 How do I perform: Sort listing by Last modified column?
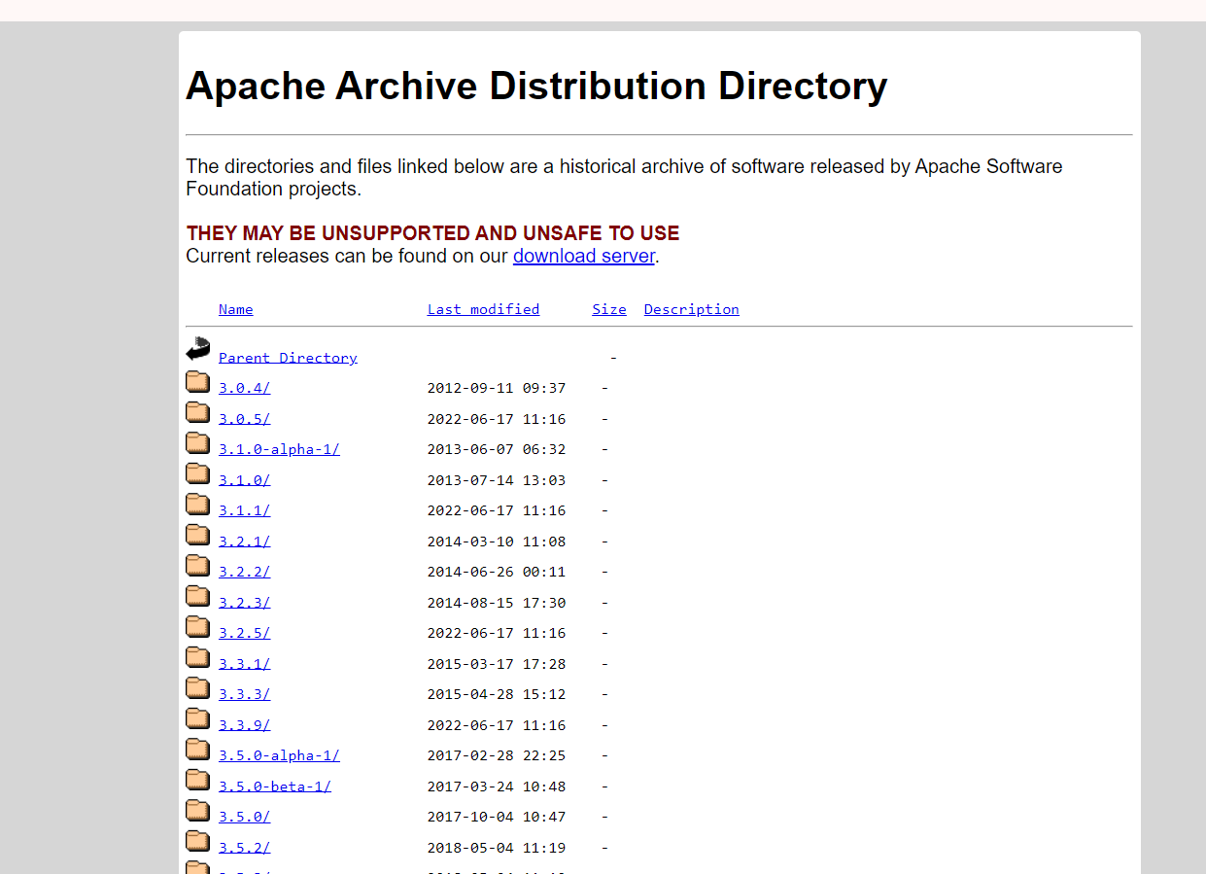(x=483, y=309)
